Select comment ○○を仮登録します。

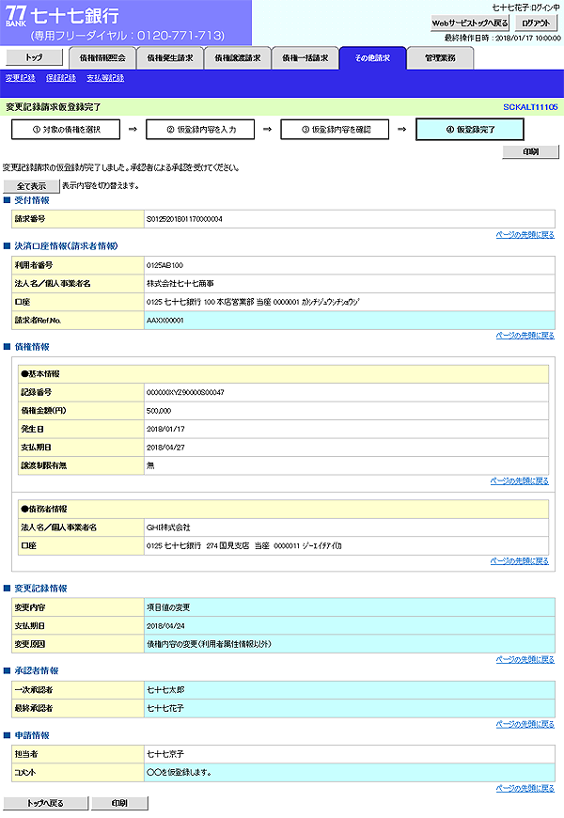point(179,773)
